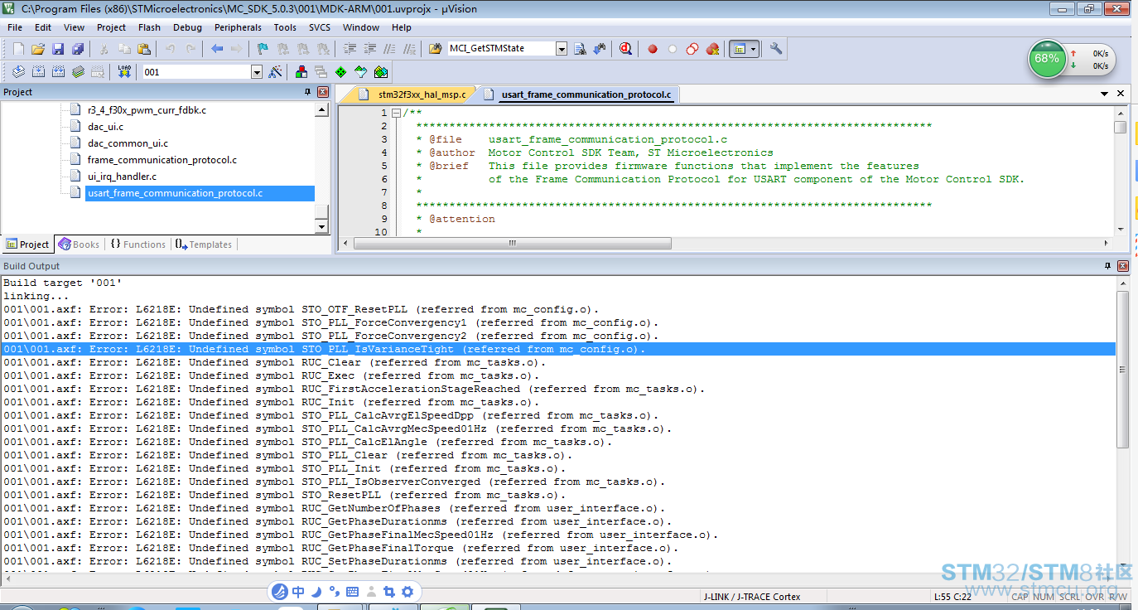Click the Find icon beside the search box
This screenshot has width=1138, height=610.
(x=580, y=49)
